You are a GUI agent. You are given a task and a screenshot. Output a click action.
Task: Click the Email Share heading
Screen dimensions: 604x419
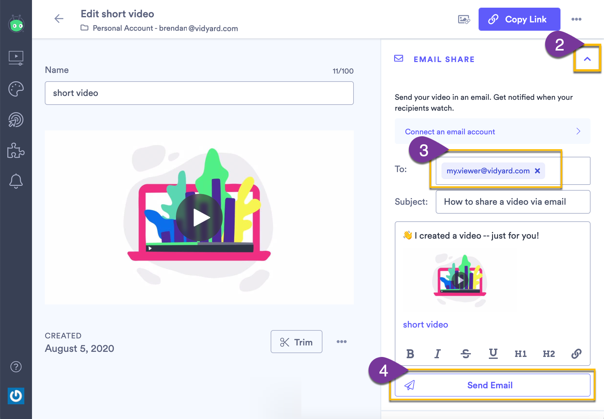click(x=444, y=59)
